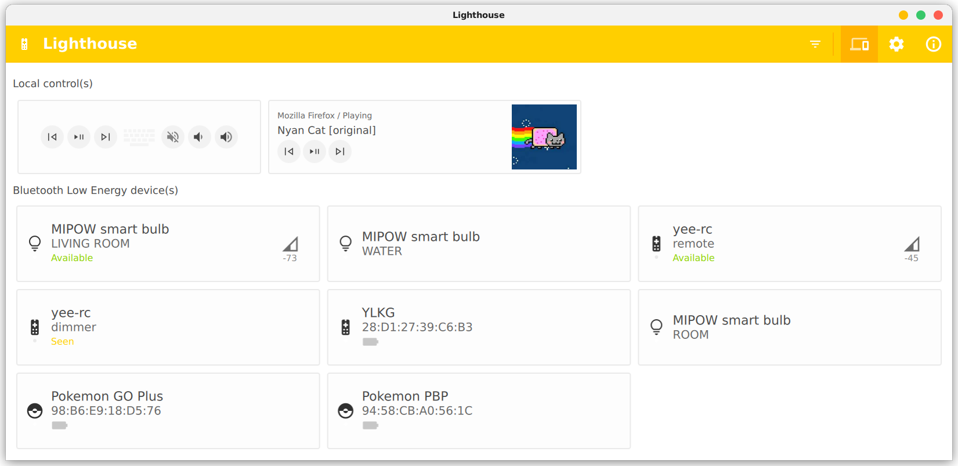This screenshot has width=958, height=466.
Task: Close Lighthouse with red title bar button
Action: tap(938, 15)
